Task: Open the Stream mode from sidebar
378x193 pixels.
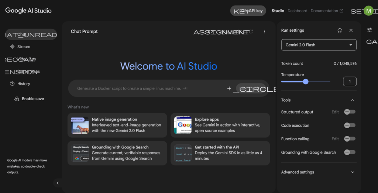Action: tap(24, 47)
